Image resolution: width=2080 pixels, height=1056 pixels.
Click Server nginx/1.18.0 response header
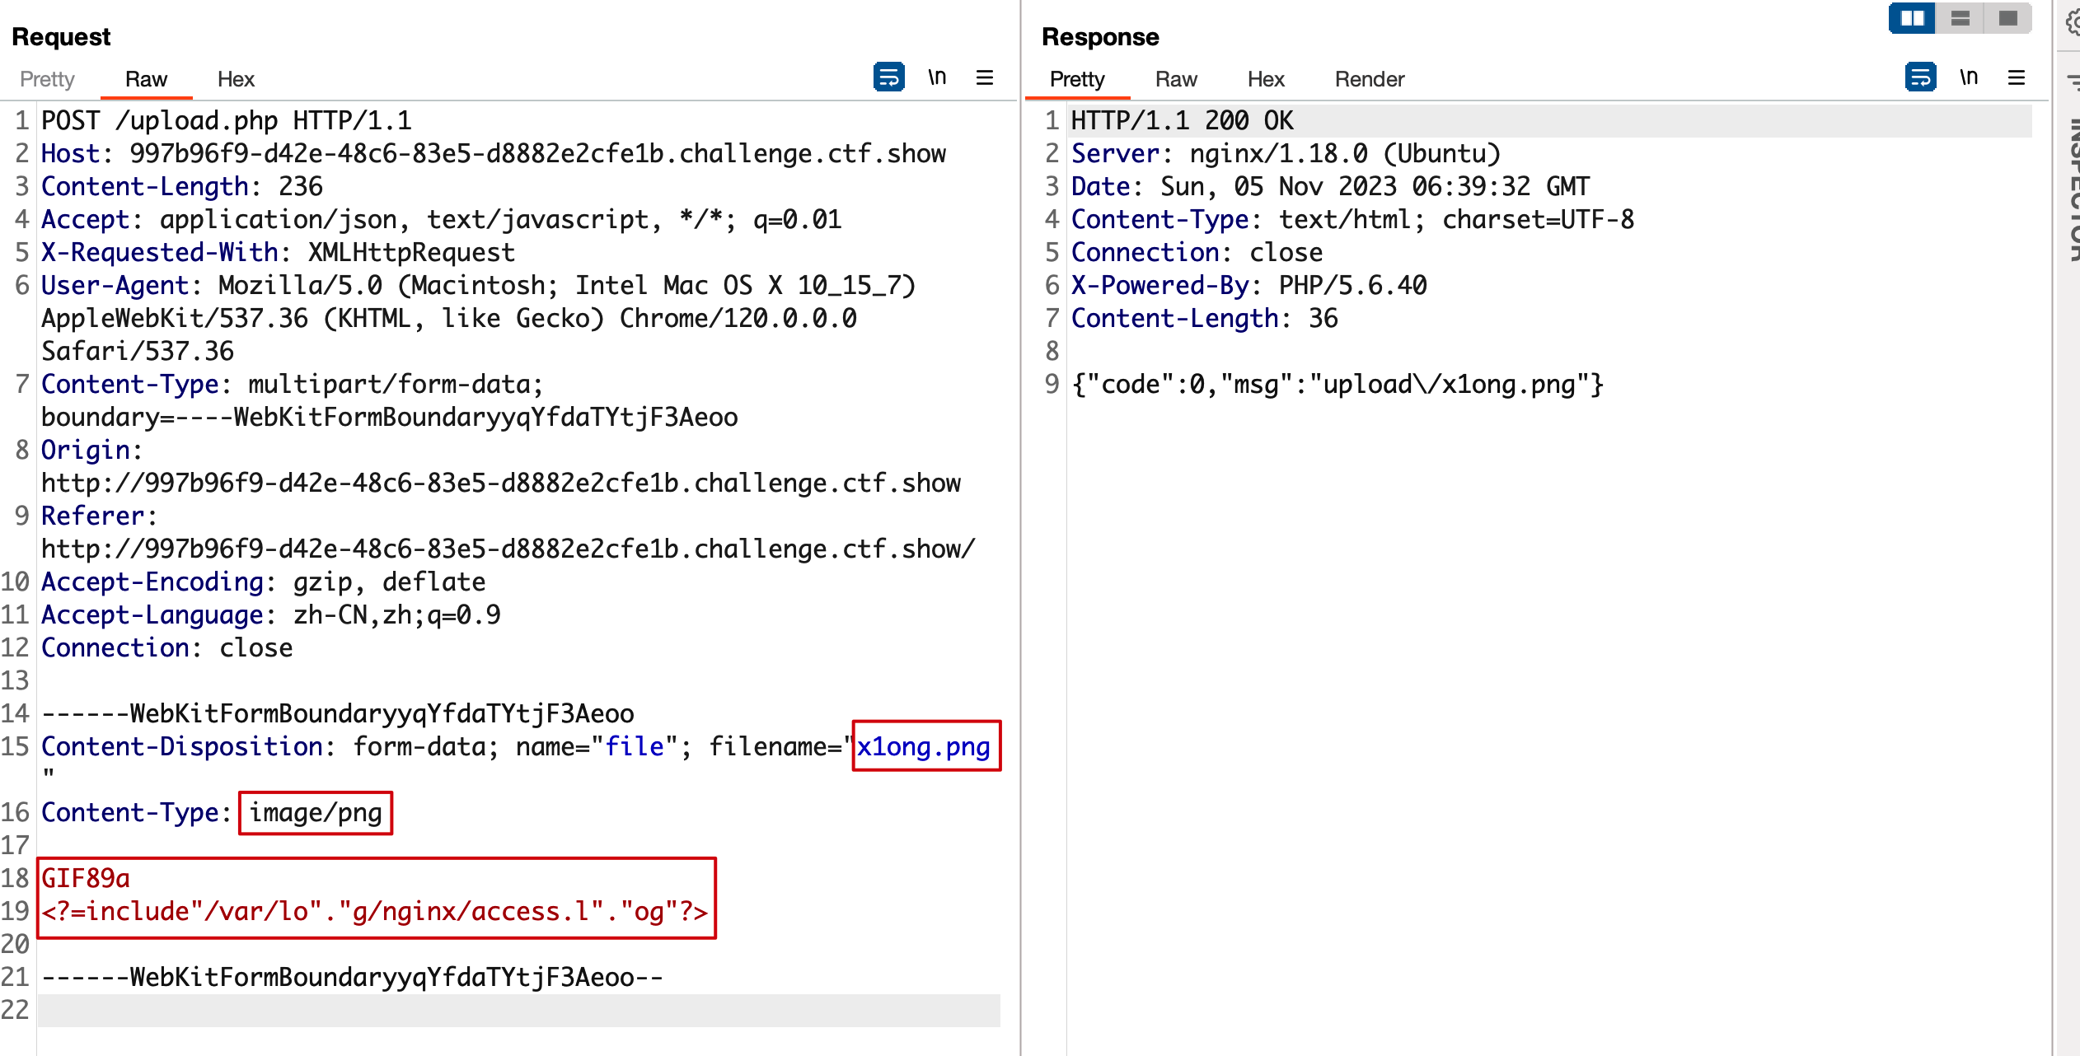(1286, 154)
